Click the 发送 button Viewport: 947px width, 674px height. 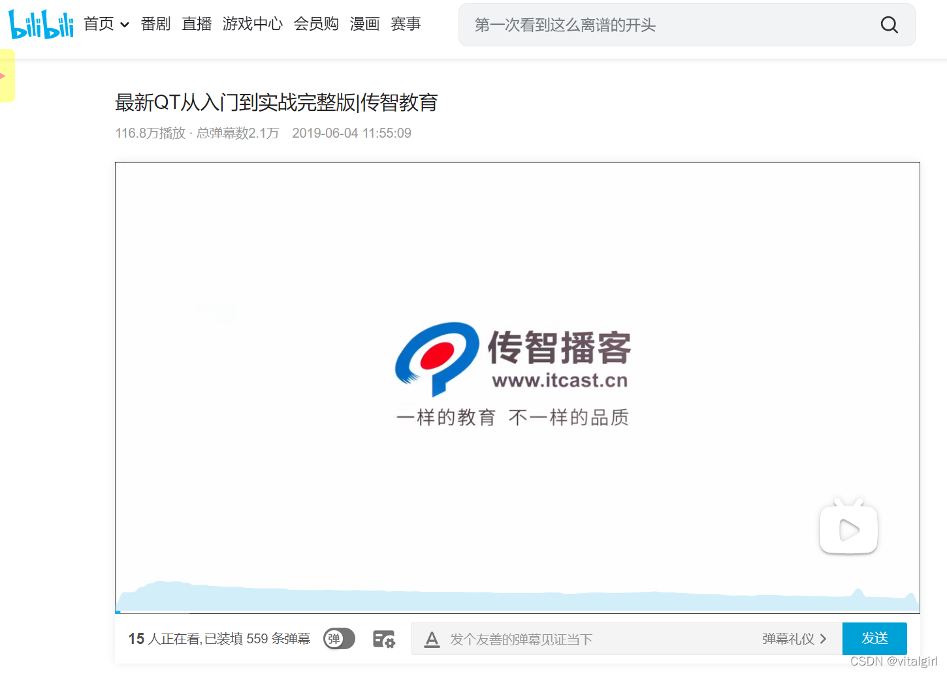click(x=875, y=638)
